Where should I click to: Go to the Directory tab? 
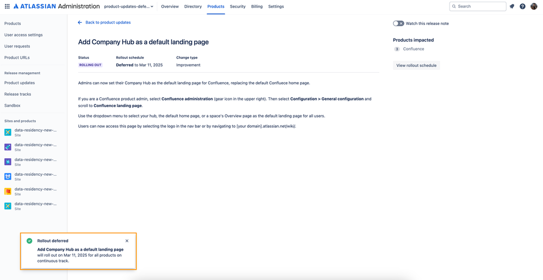coord(194,6)
